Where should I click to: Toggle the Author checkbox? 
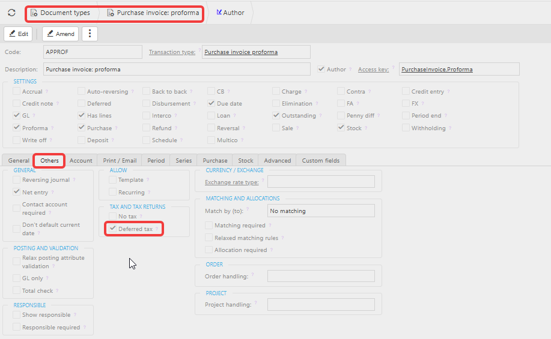[x=321, y=69]
